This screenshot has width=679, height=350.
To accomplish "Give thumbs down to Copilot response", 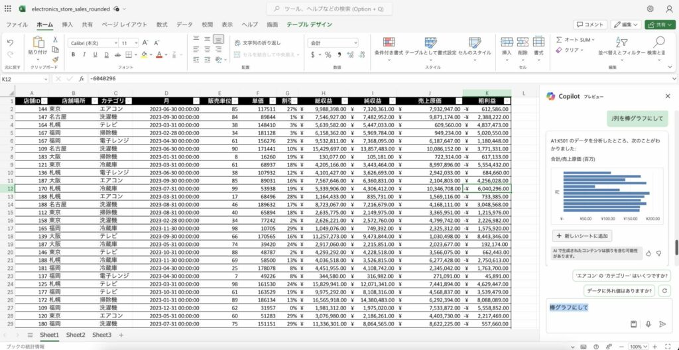I will [x=658, y=253].
